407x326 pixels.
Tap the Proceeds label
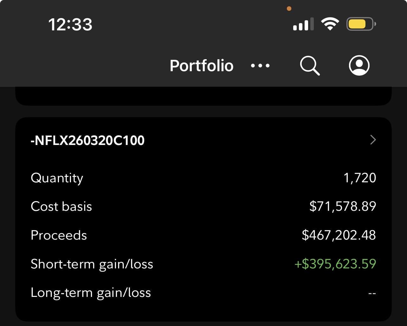[x=59, y=235]
